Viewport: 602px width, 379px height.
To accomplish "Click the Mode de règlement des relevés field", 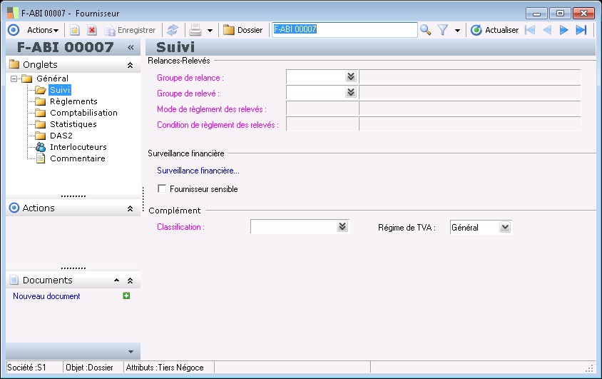I will [x=322, y=108].
